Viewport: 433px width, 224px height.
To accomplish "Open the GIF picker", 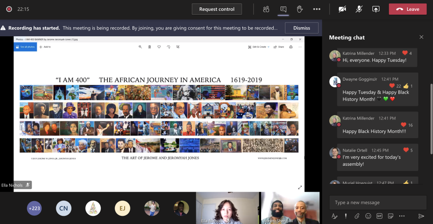I will (379, 216).
